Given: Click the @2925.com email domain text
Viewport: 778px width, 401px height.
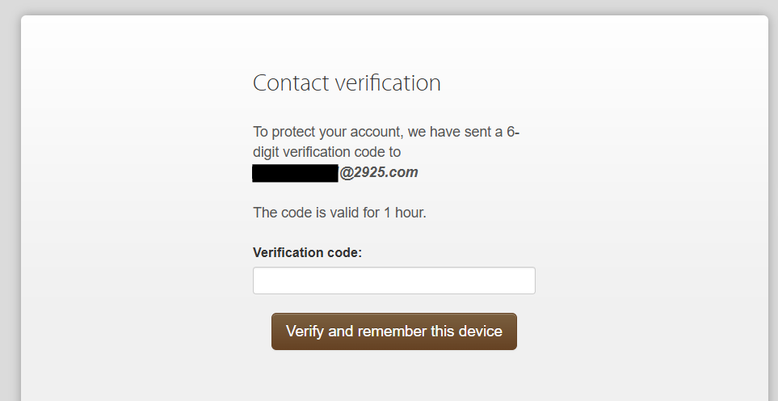Looking at the screenshot, I should tap(379, 172).
